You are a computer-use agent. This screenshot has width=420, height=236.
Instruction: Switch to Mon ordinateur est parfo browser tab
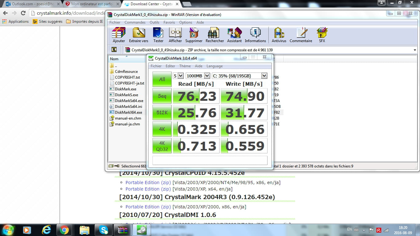pos(92,4)
